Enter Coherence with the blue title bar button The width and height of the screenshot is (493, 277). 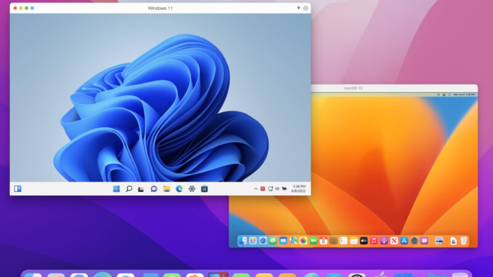click(x=32, y=8)
